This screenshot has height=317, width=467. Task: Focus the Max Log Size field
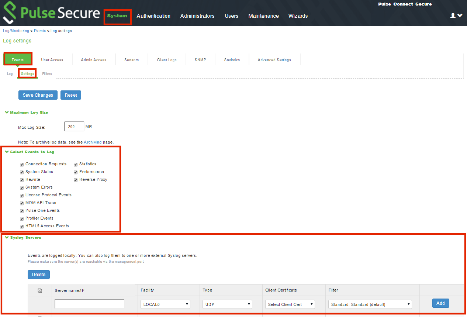coord(74,127)
